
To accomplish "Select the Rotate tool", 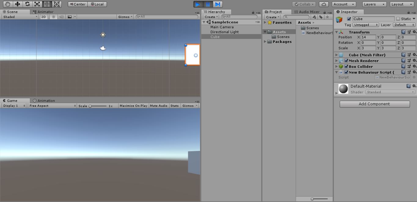I will pyautogui.click(x=27, y=4).
